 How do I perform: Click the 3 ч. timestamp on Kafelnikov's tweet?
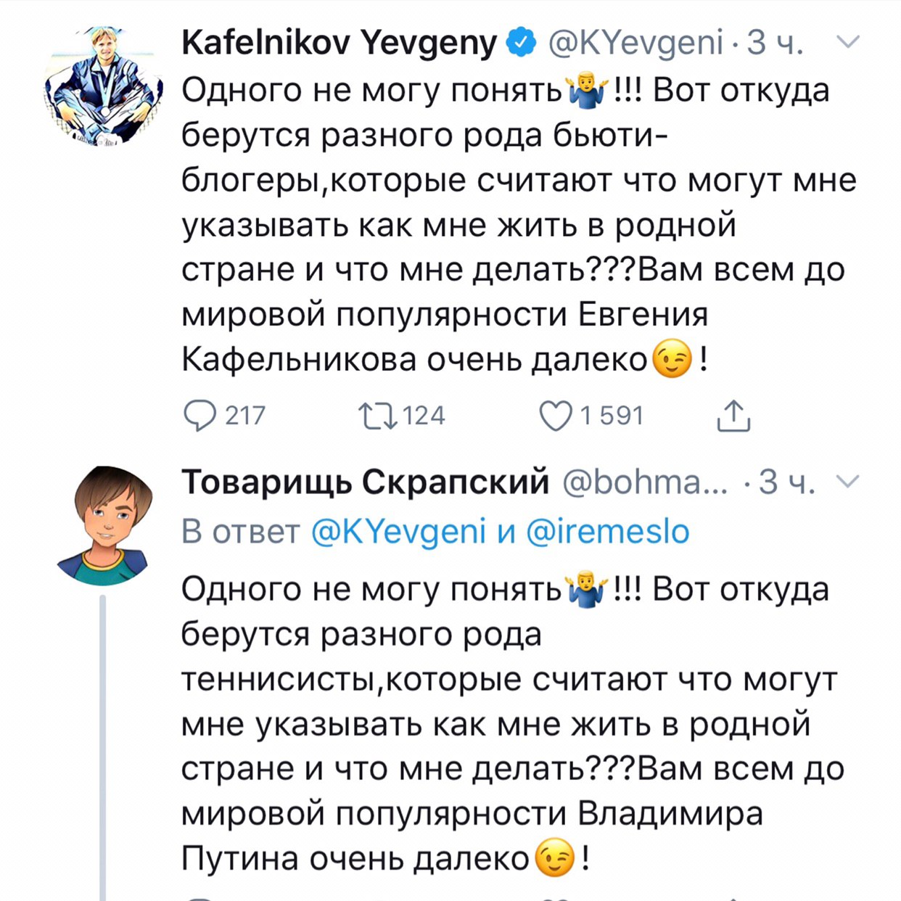tap(775, 44)
